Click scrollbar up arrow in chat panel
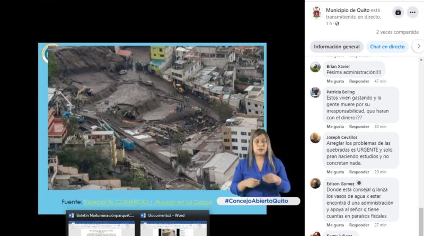Viewport: 424px width, 236px height. click(421, 59)
